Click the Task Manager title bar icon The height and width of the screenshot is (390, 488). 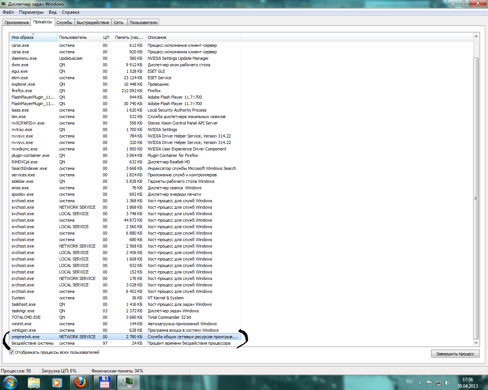[3, 4]
